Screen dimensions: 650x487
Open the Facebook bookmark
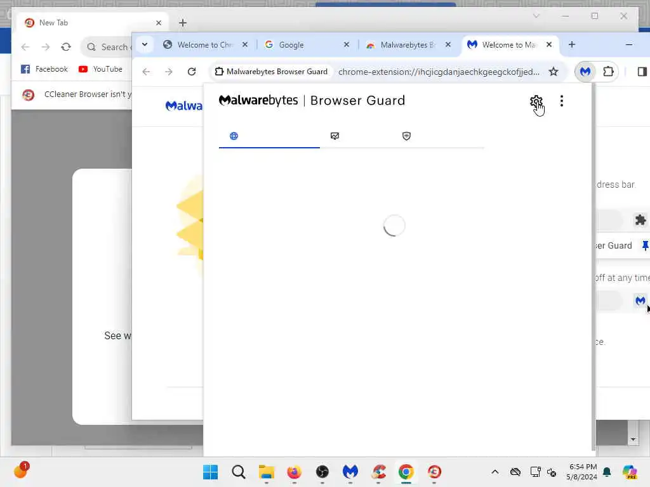pyautogui.click(x=44, y=69)
